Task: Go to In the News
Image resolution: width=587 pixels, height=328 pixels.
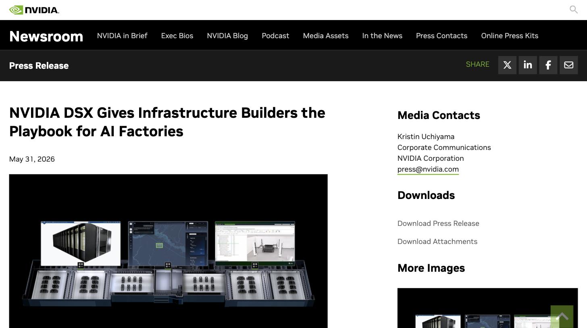Action: point(382,36)
